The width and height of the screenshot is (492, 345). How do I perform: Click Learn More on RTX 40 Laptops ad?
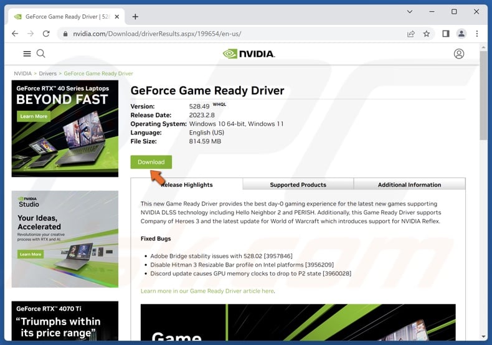pyautogui.click(x=34, y=116)
